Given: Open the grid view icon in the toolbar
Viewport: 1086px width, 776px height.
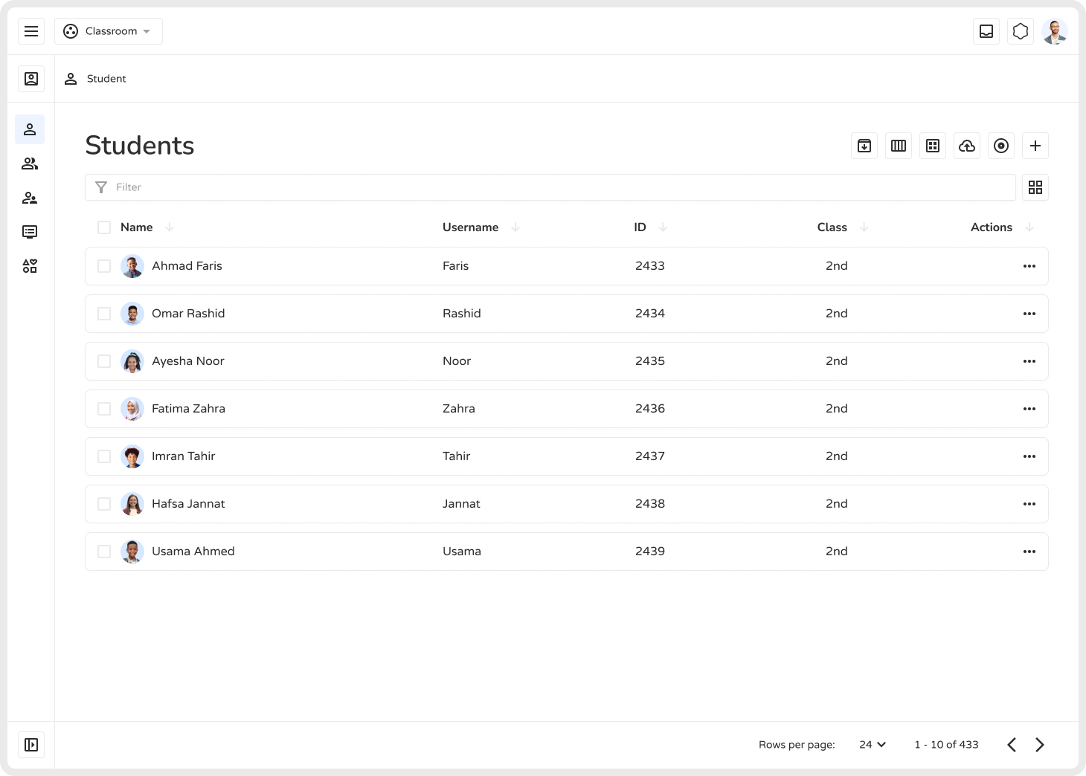Looking at the screenshot, I should tap(932, 146).
